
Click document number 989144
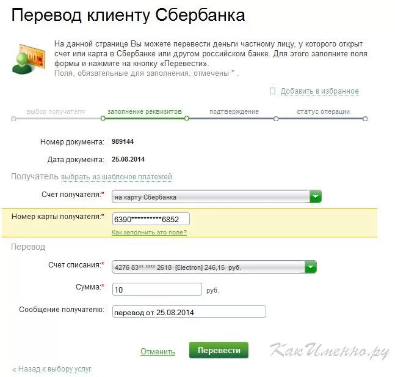point(123,141)
